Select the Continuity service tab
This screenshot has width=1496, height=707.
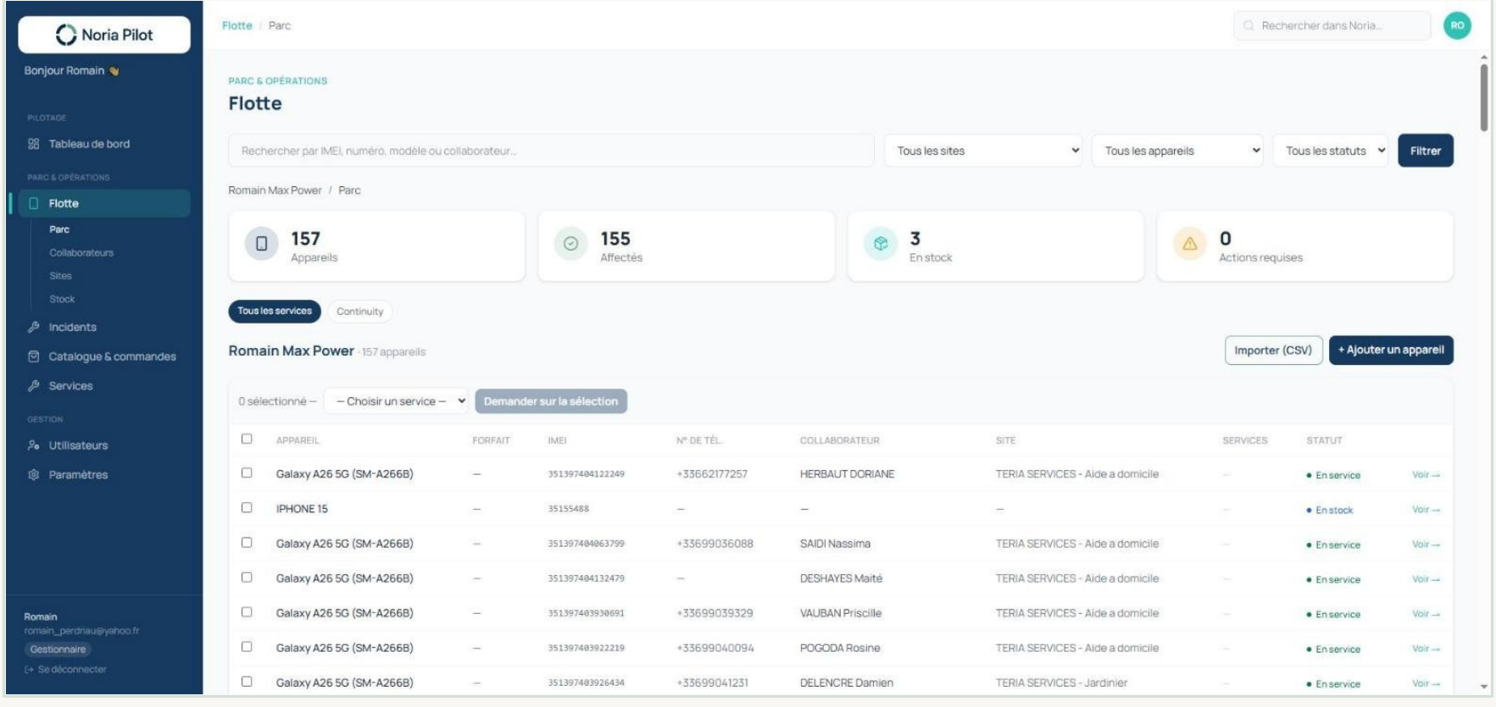(360, 312)
